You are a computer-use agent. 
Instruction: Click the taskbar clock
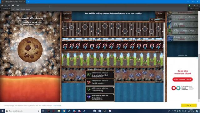[191, 111]
